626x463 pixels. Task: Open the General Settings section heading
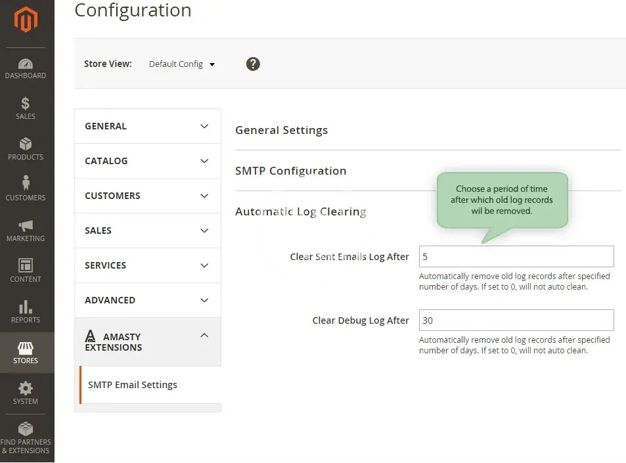(281, 130)
